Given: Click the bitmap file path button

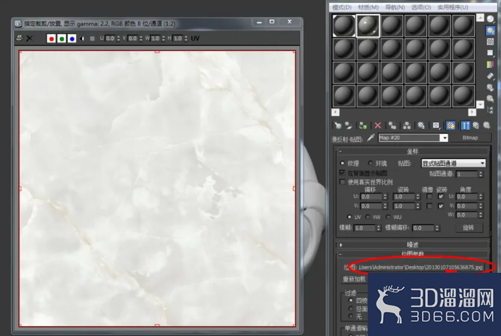Looking at the screenshot, I should [x=420, y=267].
